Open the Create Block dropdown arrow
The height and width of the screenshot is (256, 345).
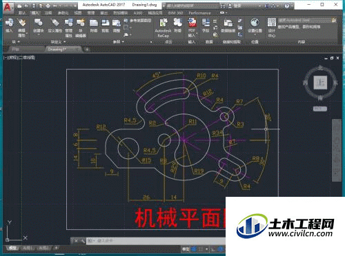pos(39,34)
